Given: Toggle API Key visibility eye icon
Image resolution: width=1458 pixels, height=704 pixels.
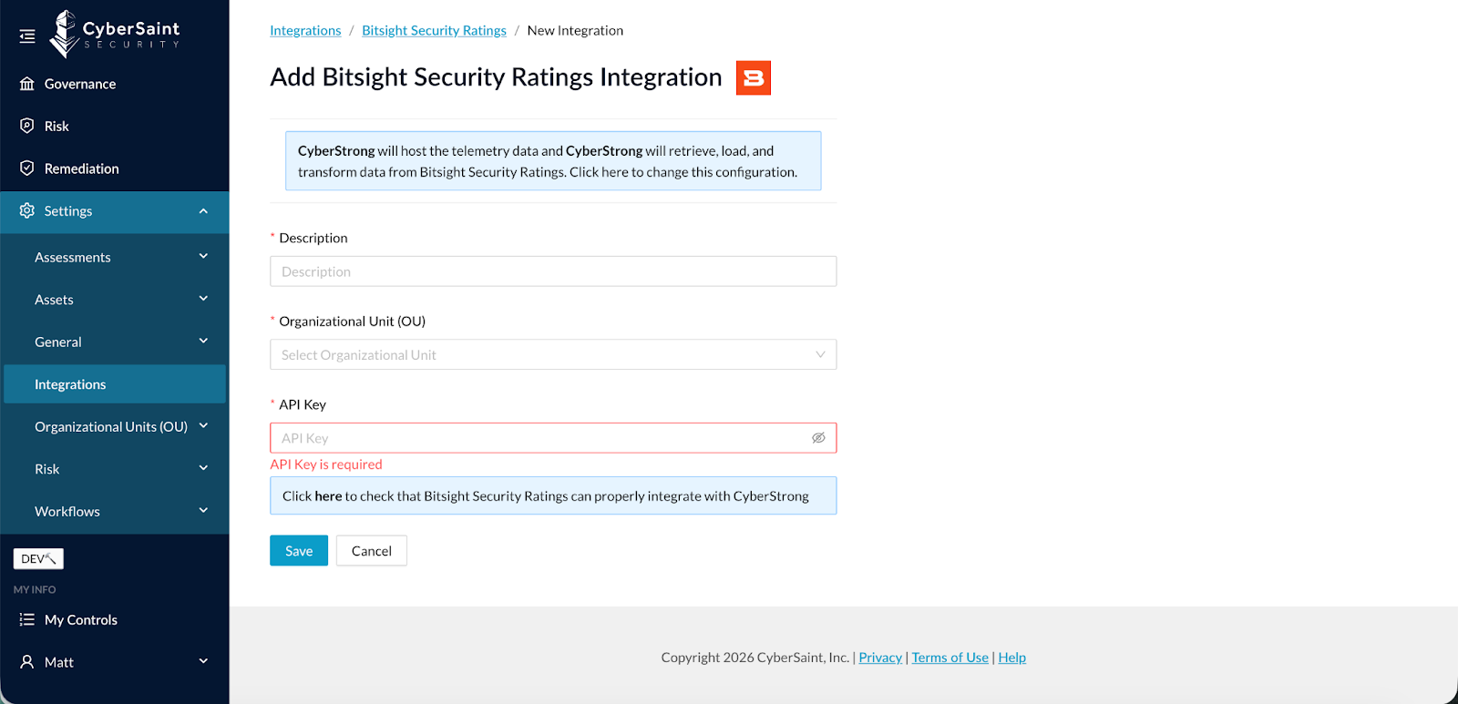Looking at the screenshot, I should [x=818, y=438].
